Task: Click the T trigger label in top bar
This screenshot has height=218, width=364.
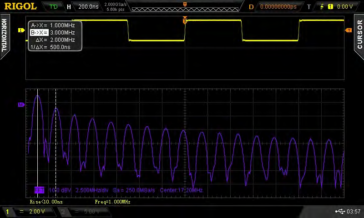Action: tap(309, 7)
